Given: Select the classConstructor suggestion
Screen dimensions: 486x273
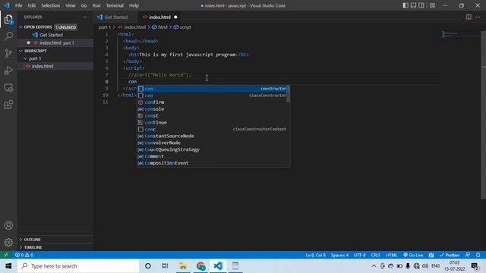Looking at the screenshot, I should coord(212,96).
